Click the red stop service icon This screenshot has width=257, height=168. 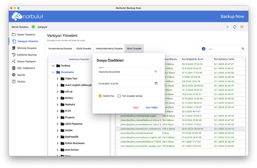click(x=242, y=27)
